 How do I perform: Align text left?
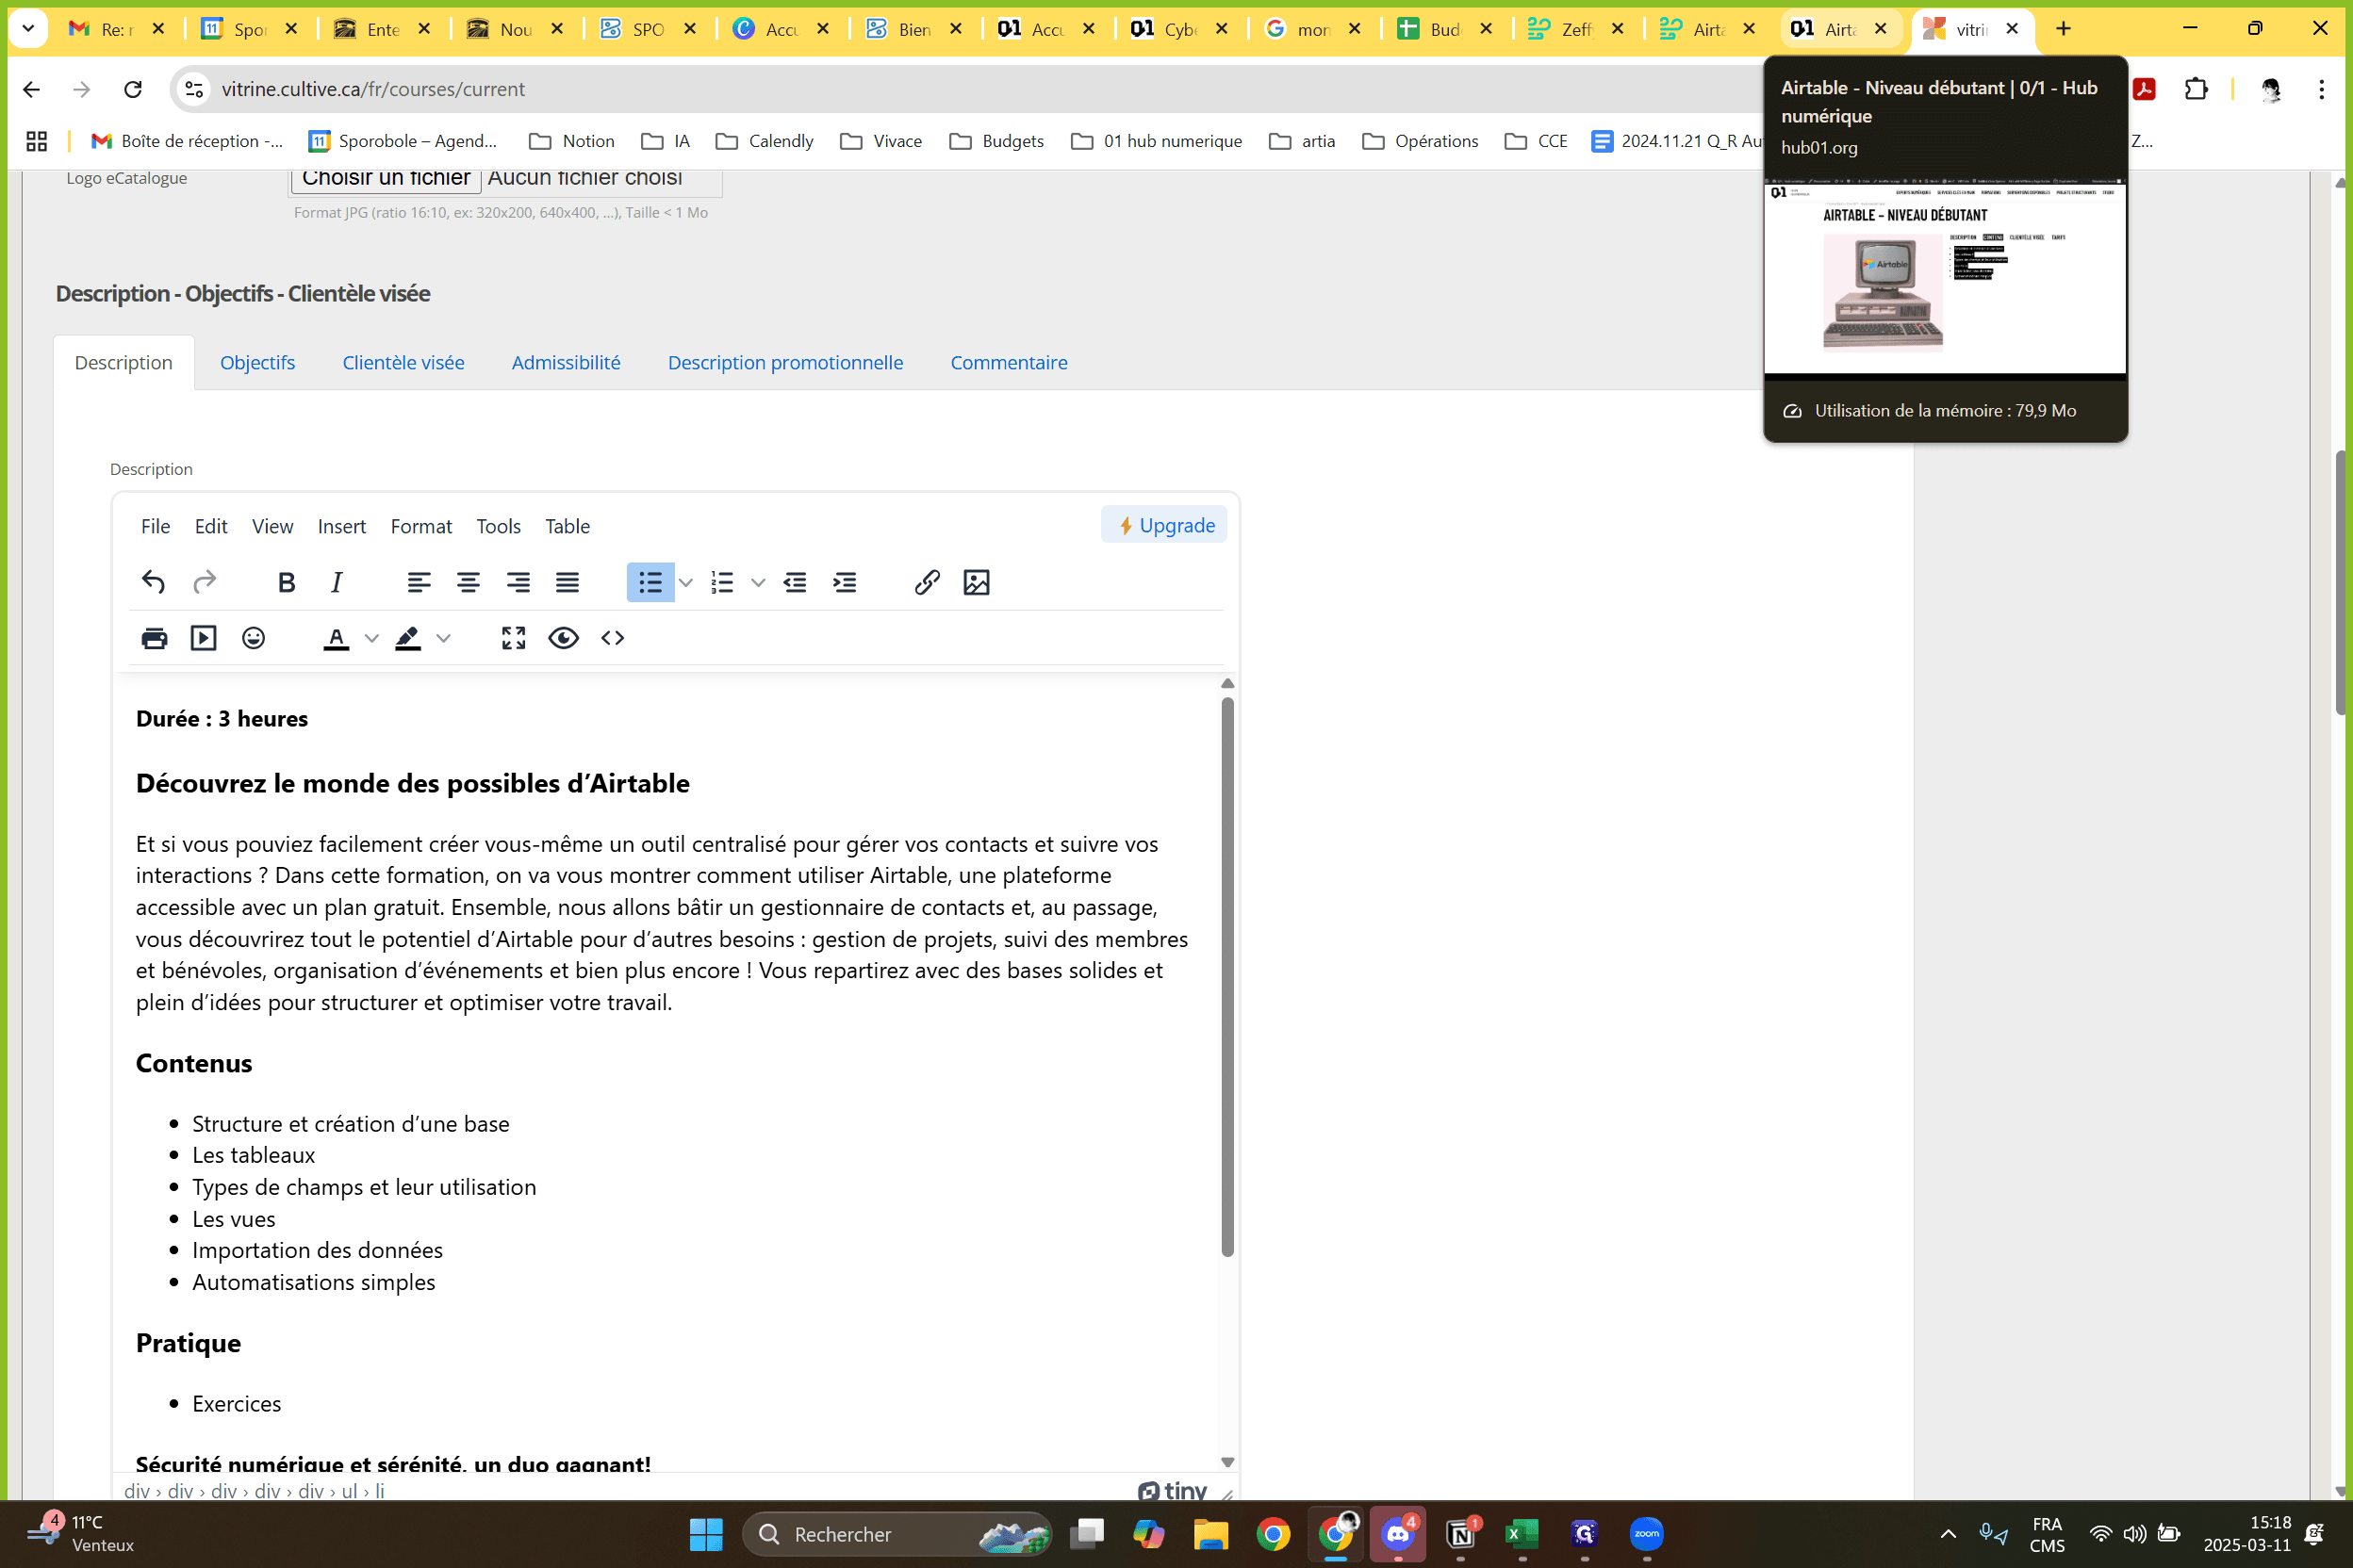(x=419, y=582)
